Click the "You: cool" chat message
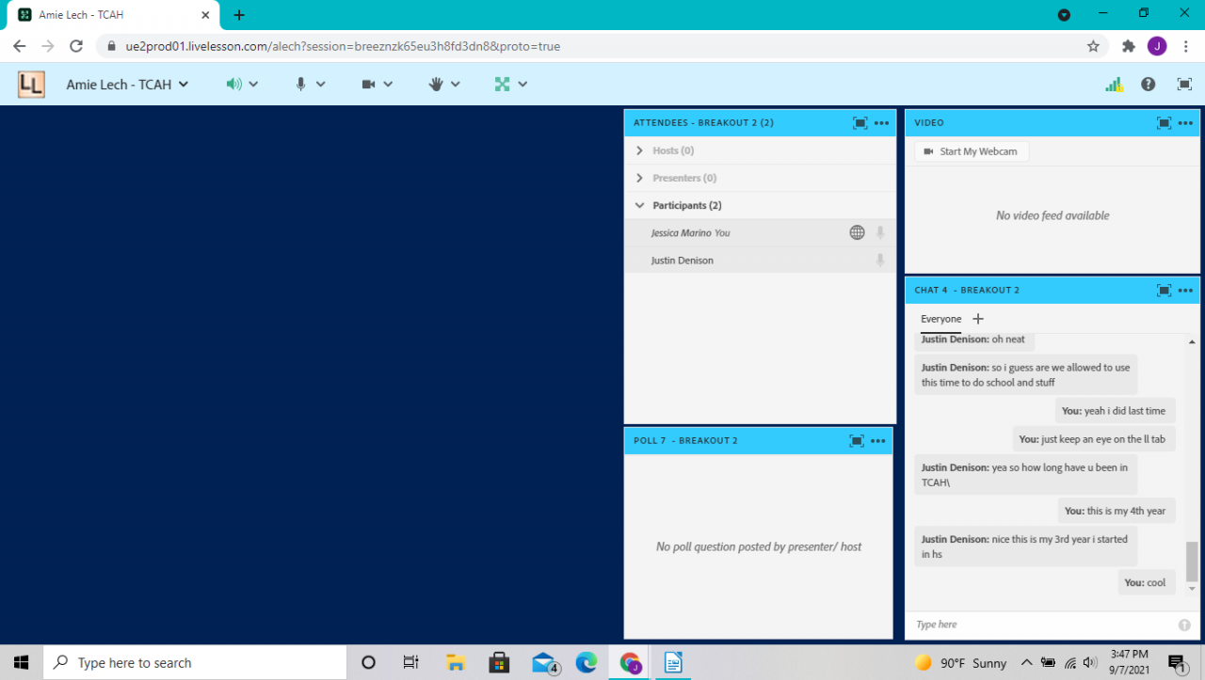The image size is (1205, 680). tap(1147, 582)
